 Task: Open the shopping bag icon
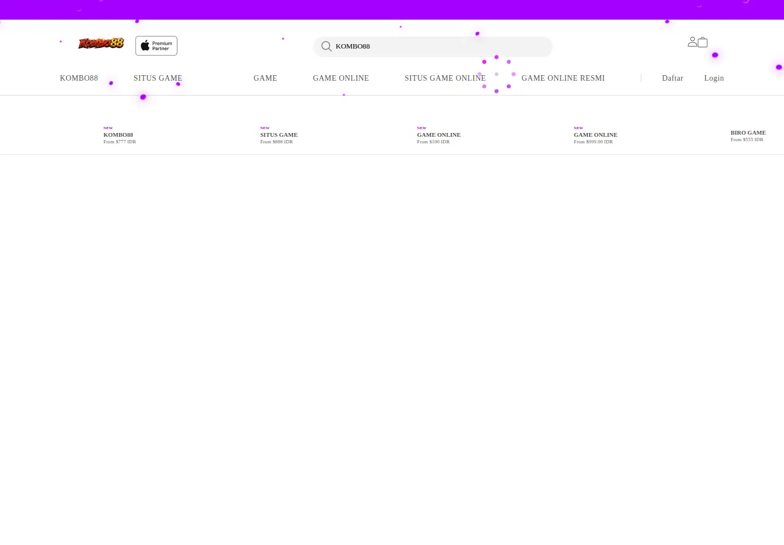[703, 42]
